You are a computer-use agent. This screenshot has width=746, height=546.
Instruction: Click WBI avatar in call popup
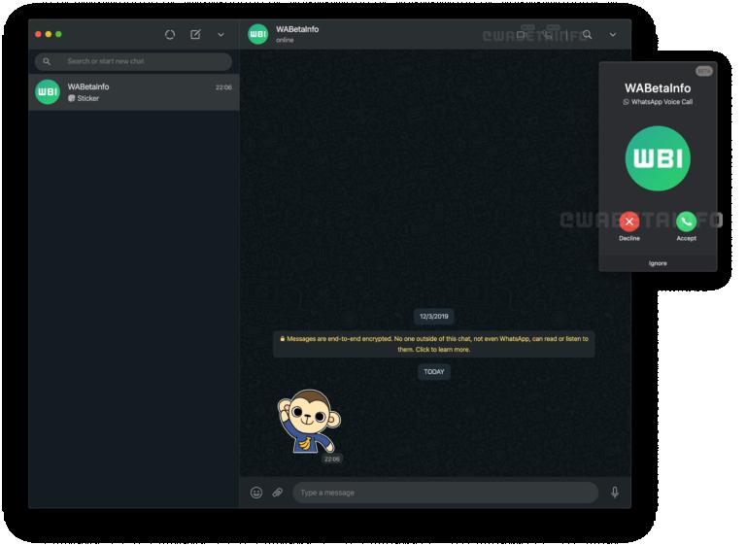pyautogui.click(x=658, y=158)
